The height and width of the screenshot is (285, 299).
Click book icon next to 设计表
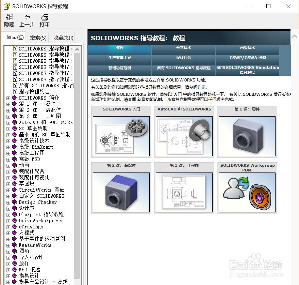click(x=15, y=208)
